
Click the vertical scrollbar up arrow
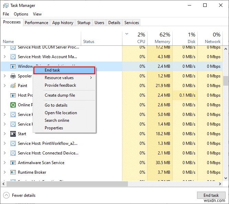tap(226, 49)
